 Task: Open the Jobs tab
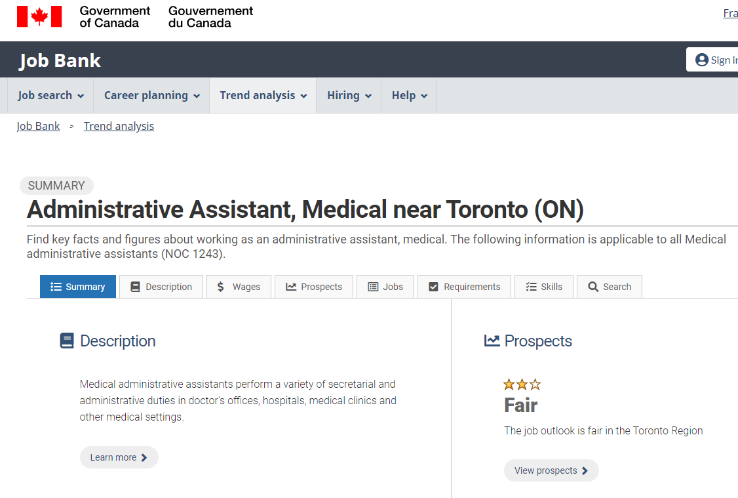point(385,287)
